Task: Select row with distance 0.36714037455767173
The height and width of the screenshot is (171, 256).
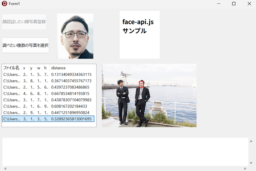Action: pos(48,81)
